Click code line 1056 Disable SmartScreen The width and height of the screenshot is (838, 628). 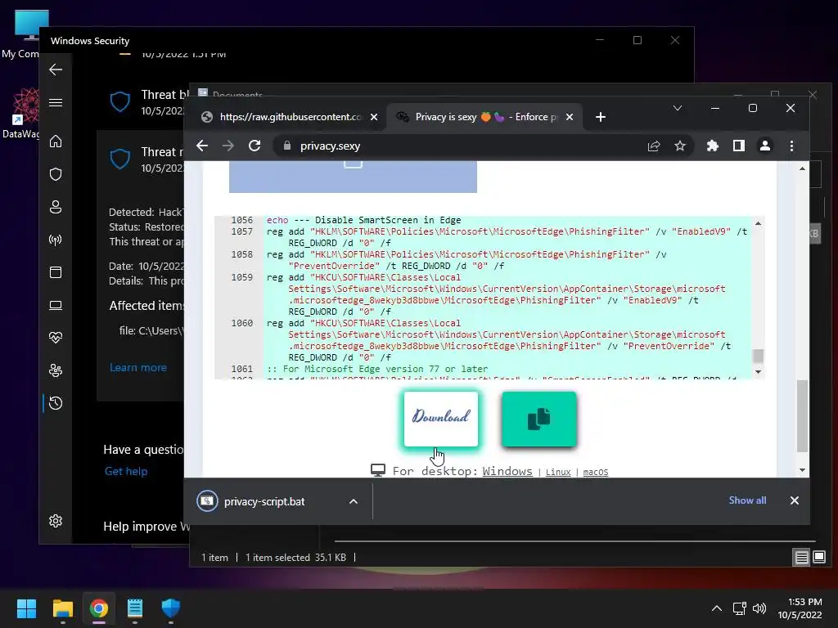point(363,220)
